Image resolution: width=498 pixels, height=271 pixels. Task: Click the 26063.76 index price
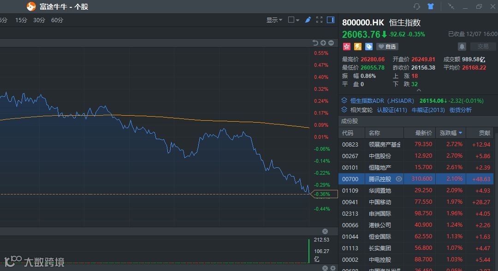(x=361, y=34)
